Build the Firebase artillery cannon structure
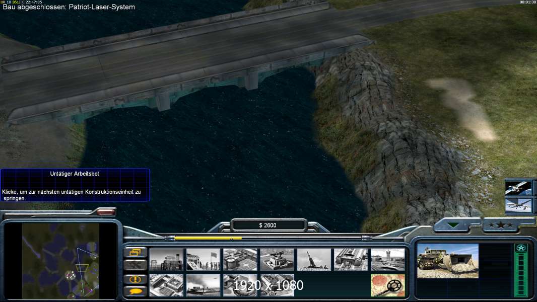The image size is (537, 302). tap(314, 260)
